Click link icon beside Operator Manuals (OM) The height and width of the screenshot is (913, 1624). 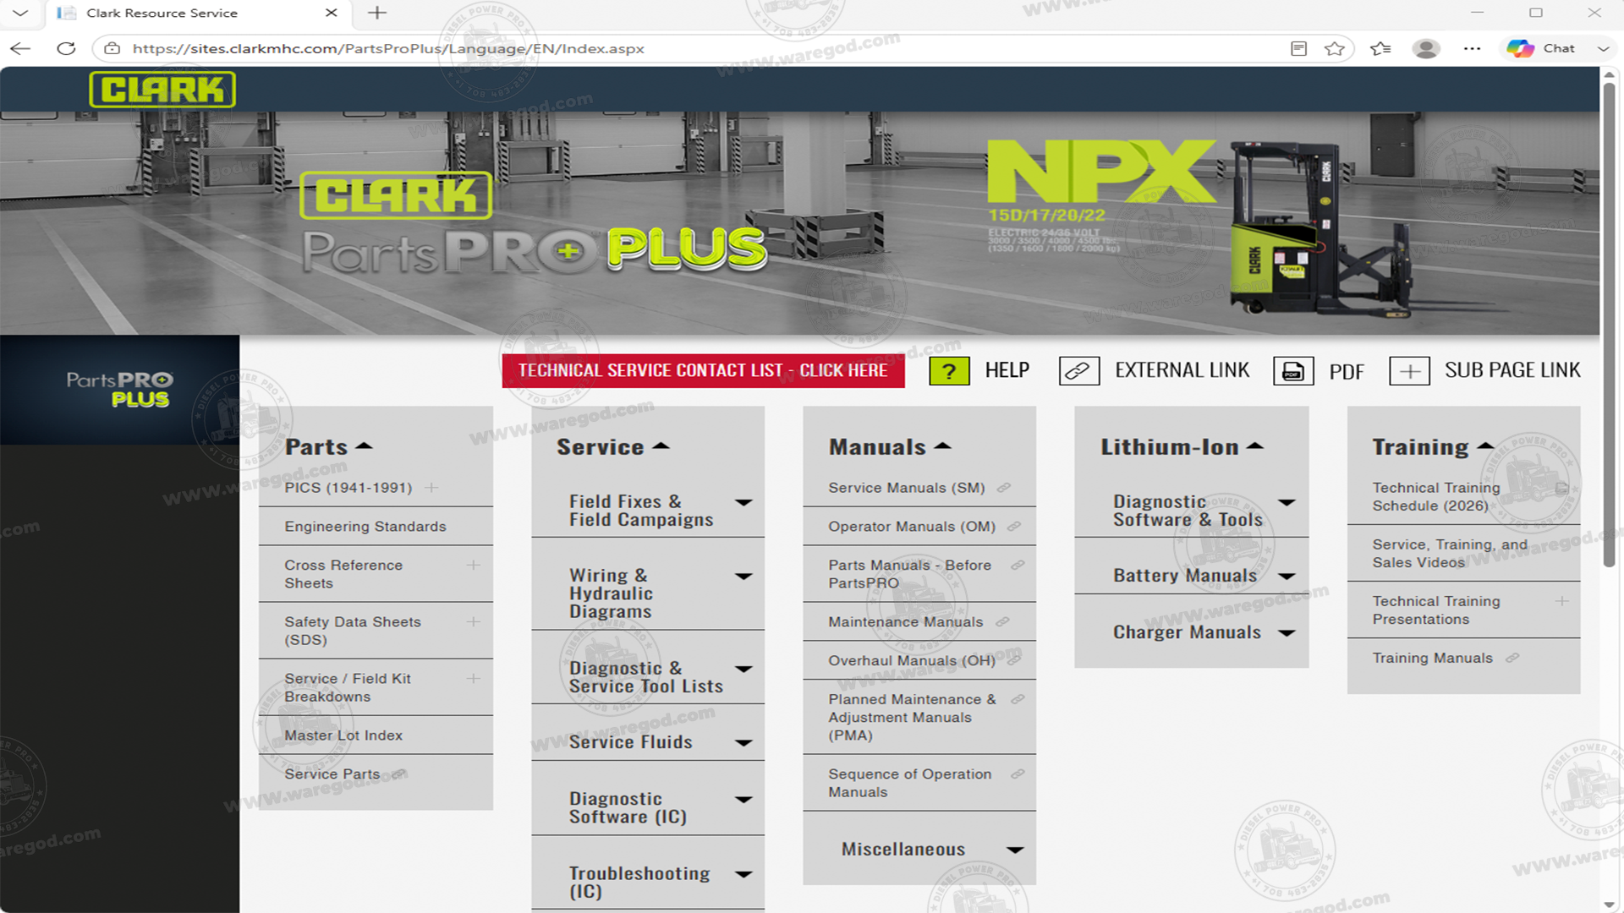1014,526
